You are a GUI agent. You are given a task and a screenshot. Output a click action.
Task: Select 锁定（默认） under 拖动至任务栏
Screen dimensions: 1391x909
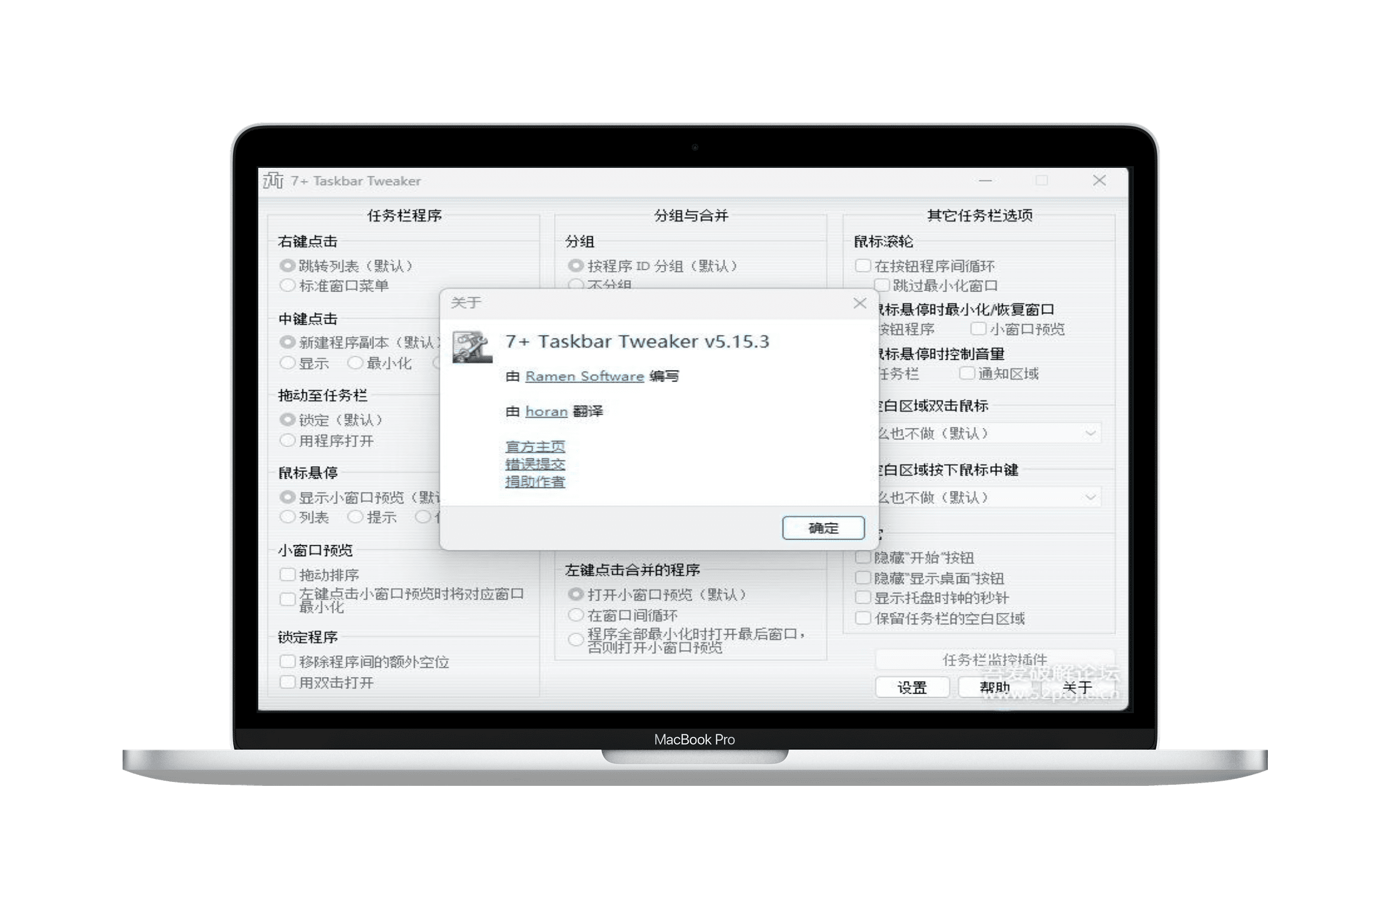pos(287,420)
